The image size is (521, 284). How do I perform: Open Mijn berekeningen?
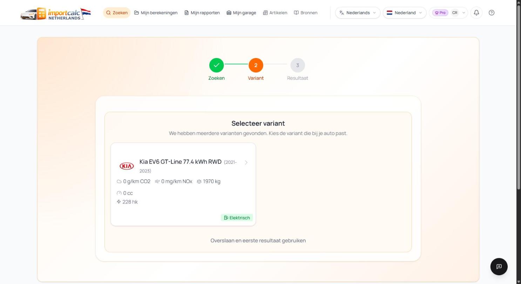pos(156,13)
